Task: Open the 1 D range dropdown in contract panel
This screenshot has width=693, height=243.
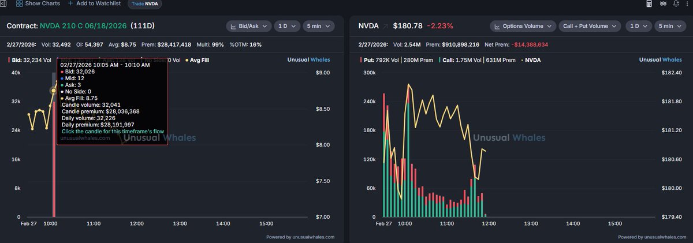Action: (x=287, y=26)
